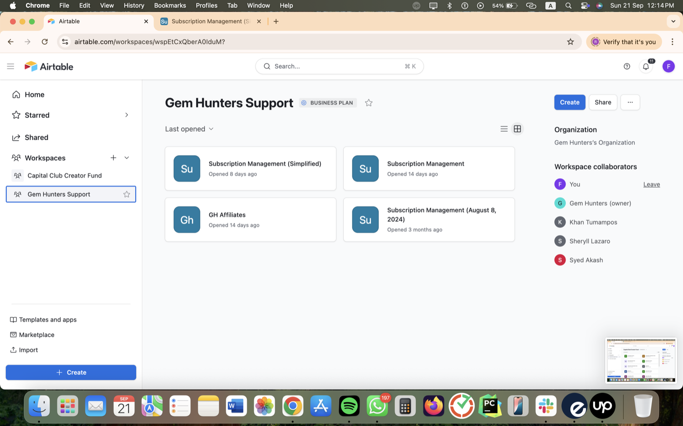Open GH Affiliates base
This screenshot has height=426, width=683.
250,220
